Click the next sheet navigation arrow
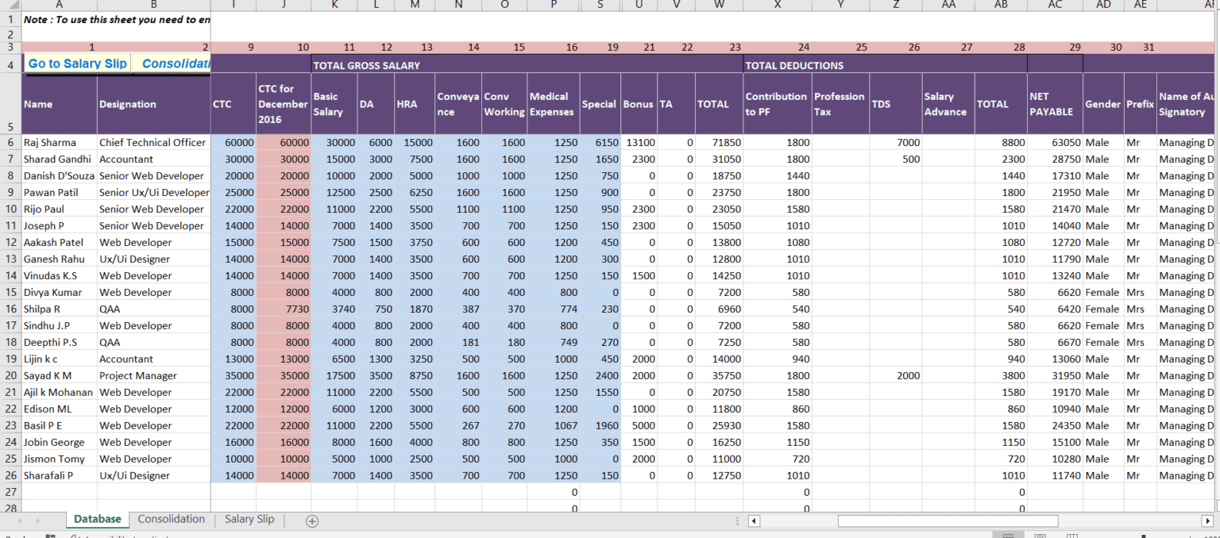 tap(38, 521)
